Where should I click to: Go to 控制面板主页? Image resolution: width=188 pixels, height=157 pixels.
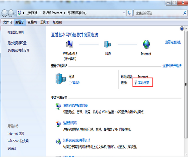pyautogui.click(x=16, y=32)
